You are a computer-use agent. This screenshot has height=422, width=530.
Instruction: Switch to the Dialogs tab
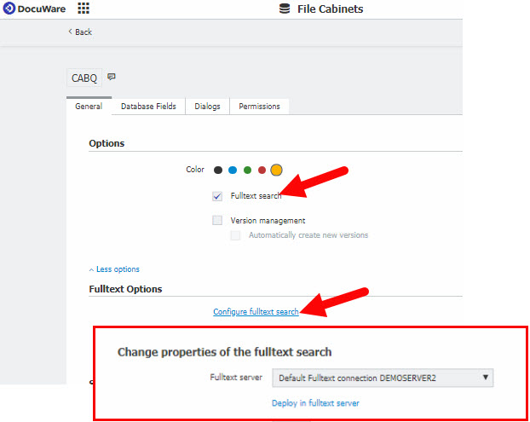tap(207, 107)
